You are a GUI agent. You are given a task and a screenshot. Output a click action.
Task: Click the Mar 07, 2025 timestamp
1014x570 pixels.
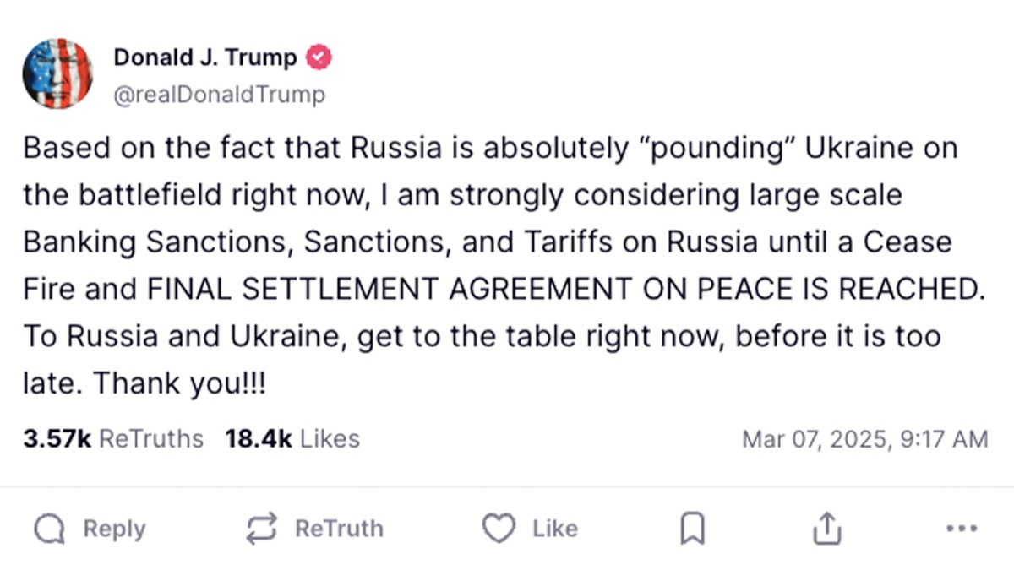click(x=864, y=439)
